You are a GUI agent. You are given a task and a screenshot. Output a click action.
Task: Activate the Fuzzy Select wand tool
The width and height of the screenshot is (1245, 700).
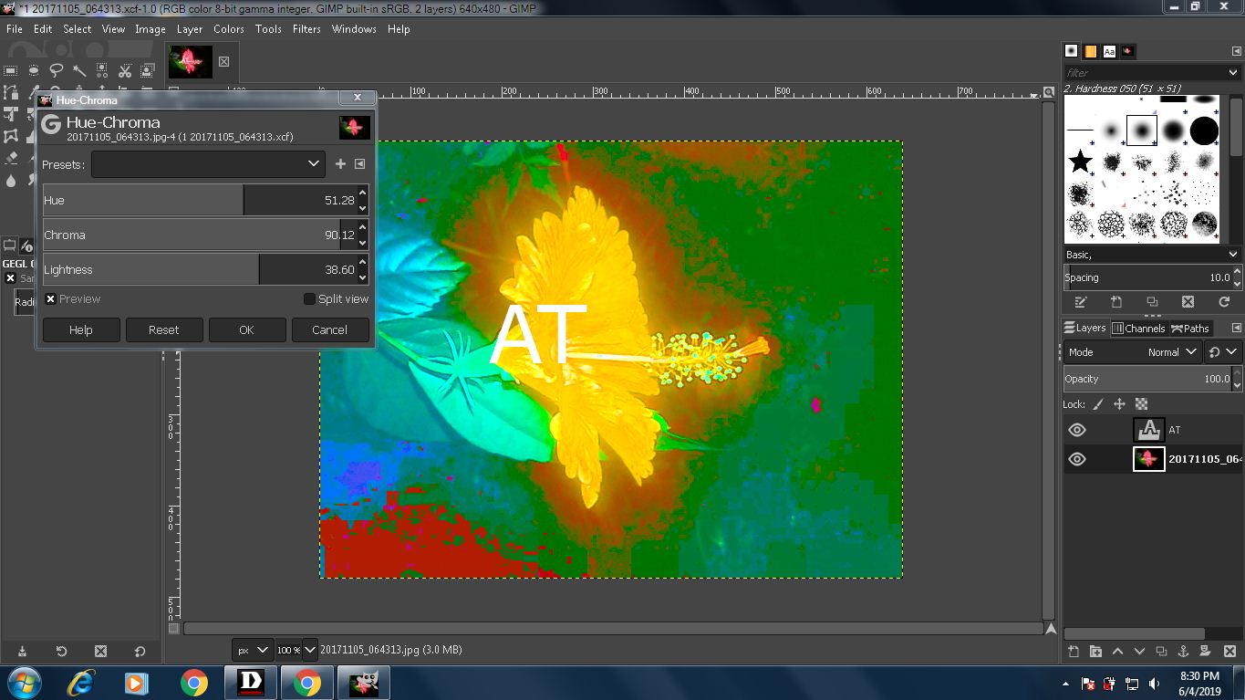click(x=79, y=70)
